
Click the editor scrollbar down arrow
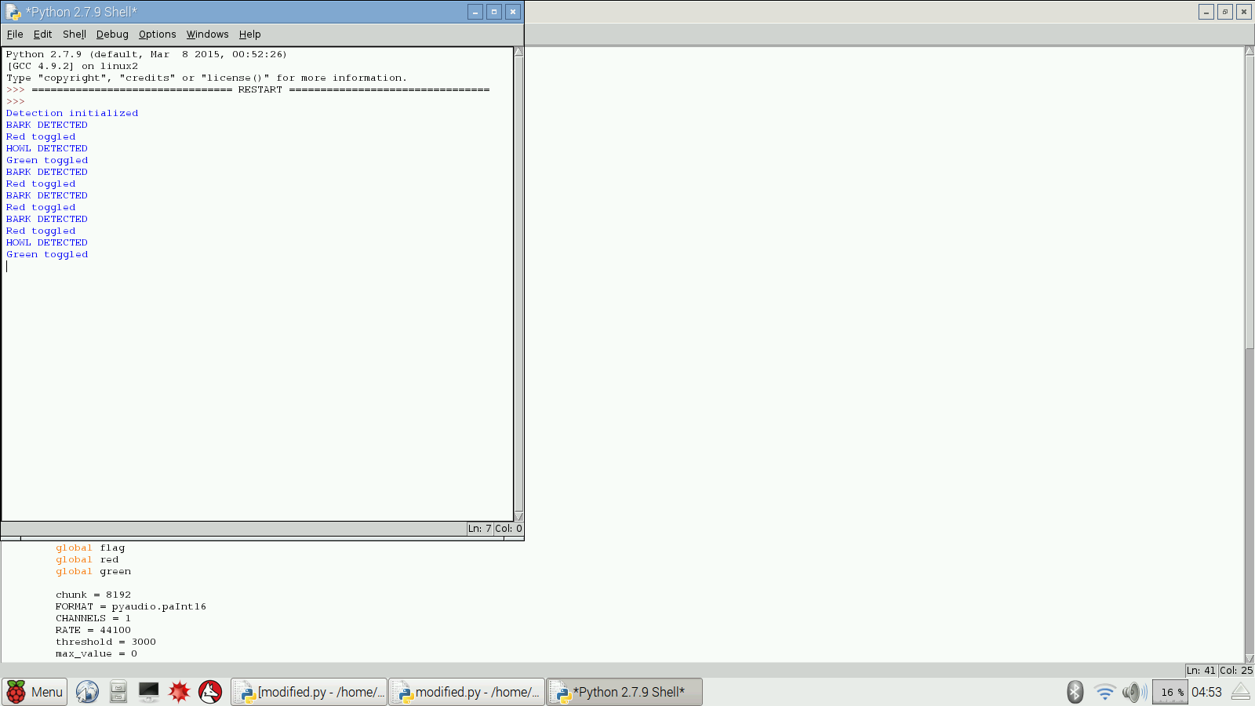tap(1250, 657)
